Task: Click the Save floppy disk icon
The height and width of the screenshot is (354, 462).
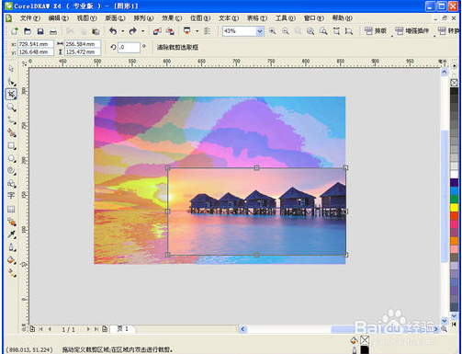Action: point(40,31)
